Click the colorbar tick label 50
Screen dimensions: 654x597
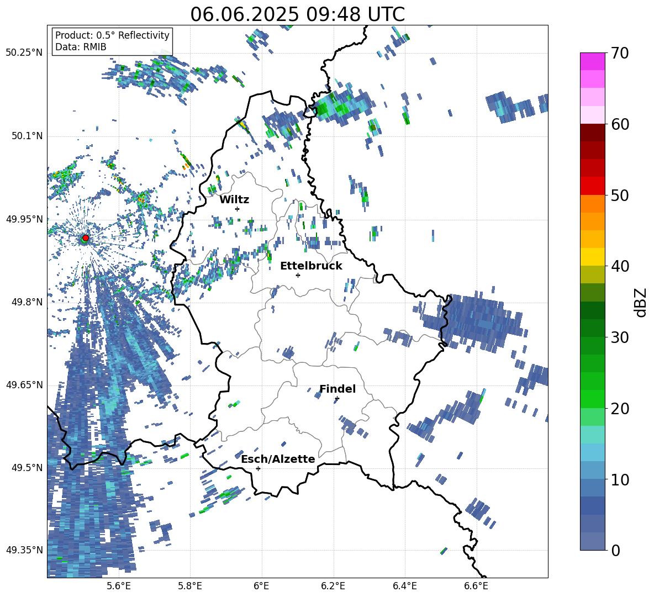[620, 195]
